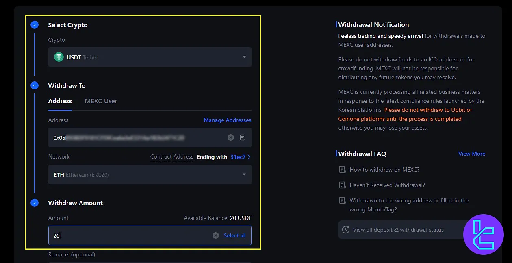This screenshot has height=263, width=512.
Task: Click the Withdraw Amount step checkmark
Action: (x=35, y=203)
